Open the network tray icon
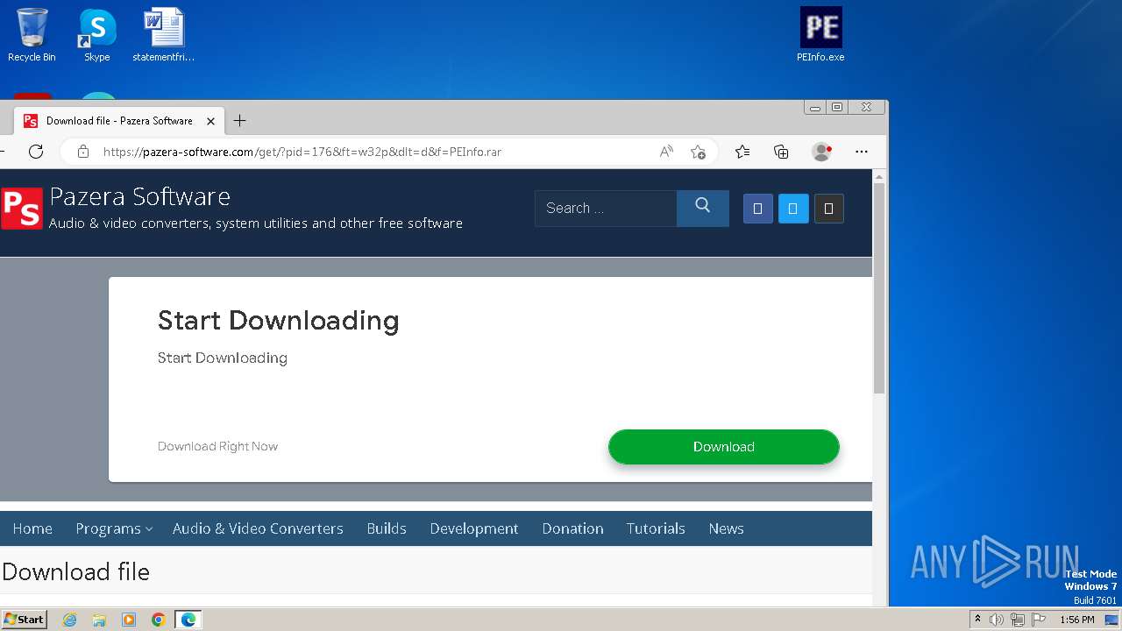The image size is (1122, 631). point(1018,620)
